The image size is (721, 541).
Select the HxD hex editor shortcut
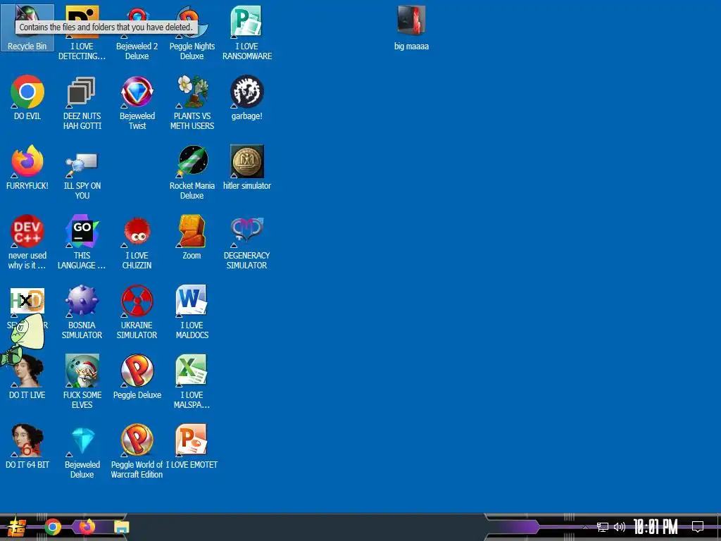click(x=27, y=301)
